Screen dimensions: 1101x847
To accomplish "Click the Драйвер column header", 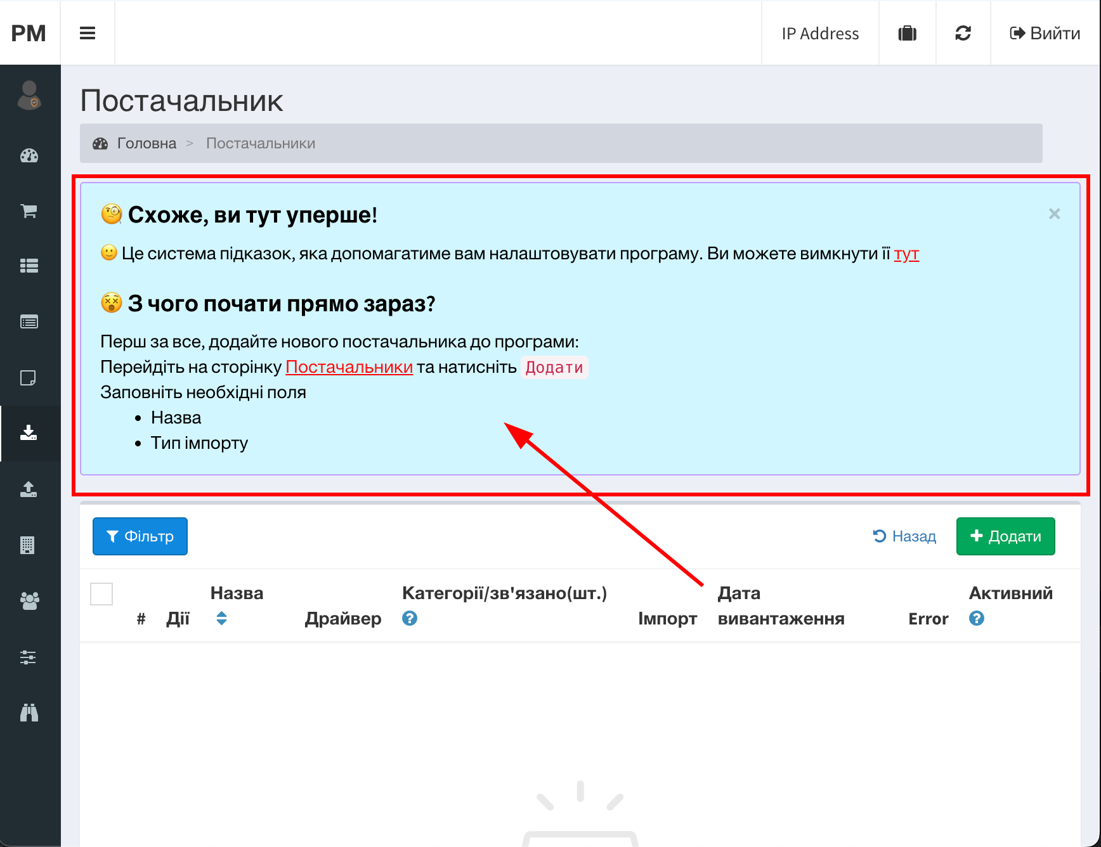I will click(343, 619).
